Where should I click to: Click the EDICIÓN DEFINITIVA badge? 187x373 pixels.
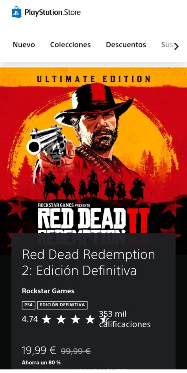(63, 305)
